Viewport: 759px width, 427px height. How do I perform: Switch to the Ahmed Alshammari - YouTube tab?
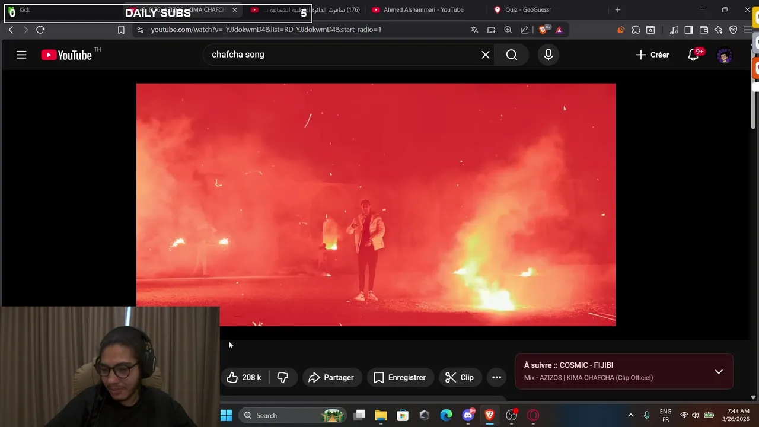(423, 10)
